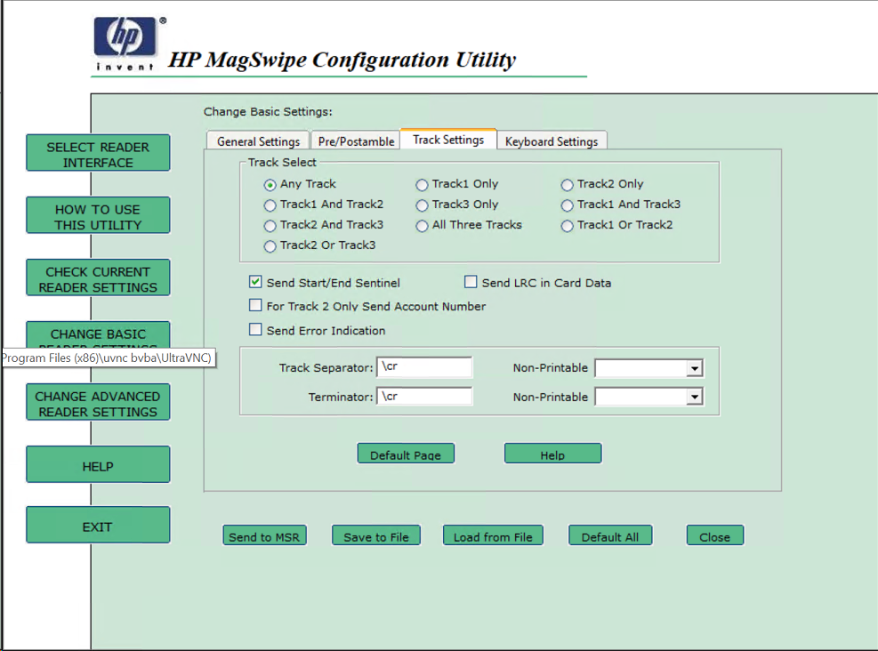The image size is (878, 651).
Task: Select Track1 And Track2 radio button
Action: pyautogui.click(x=270, y=205)
